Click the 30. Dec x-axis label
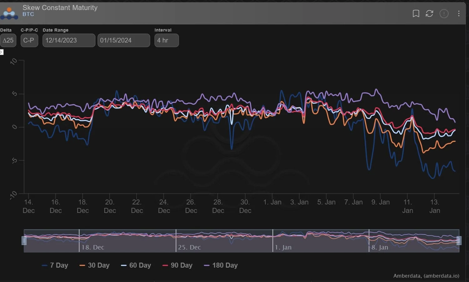This screenshot has height=282, width=469. [245, 206]
